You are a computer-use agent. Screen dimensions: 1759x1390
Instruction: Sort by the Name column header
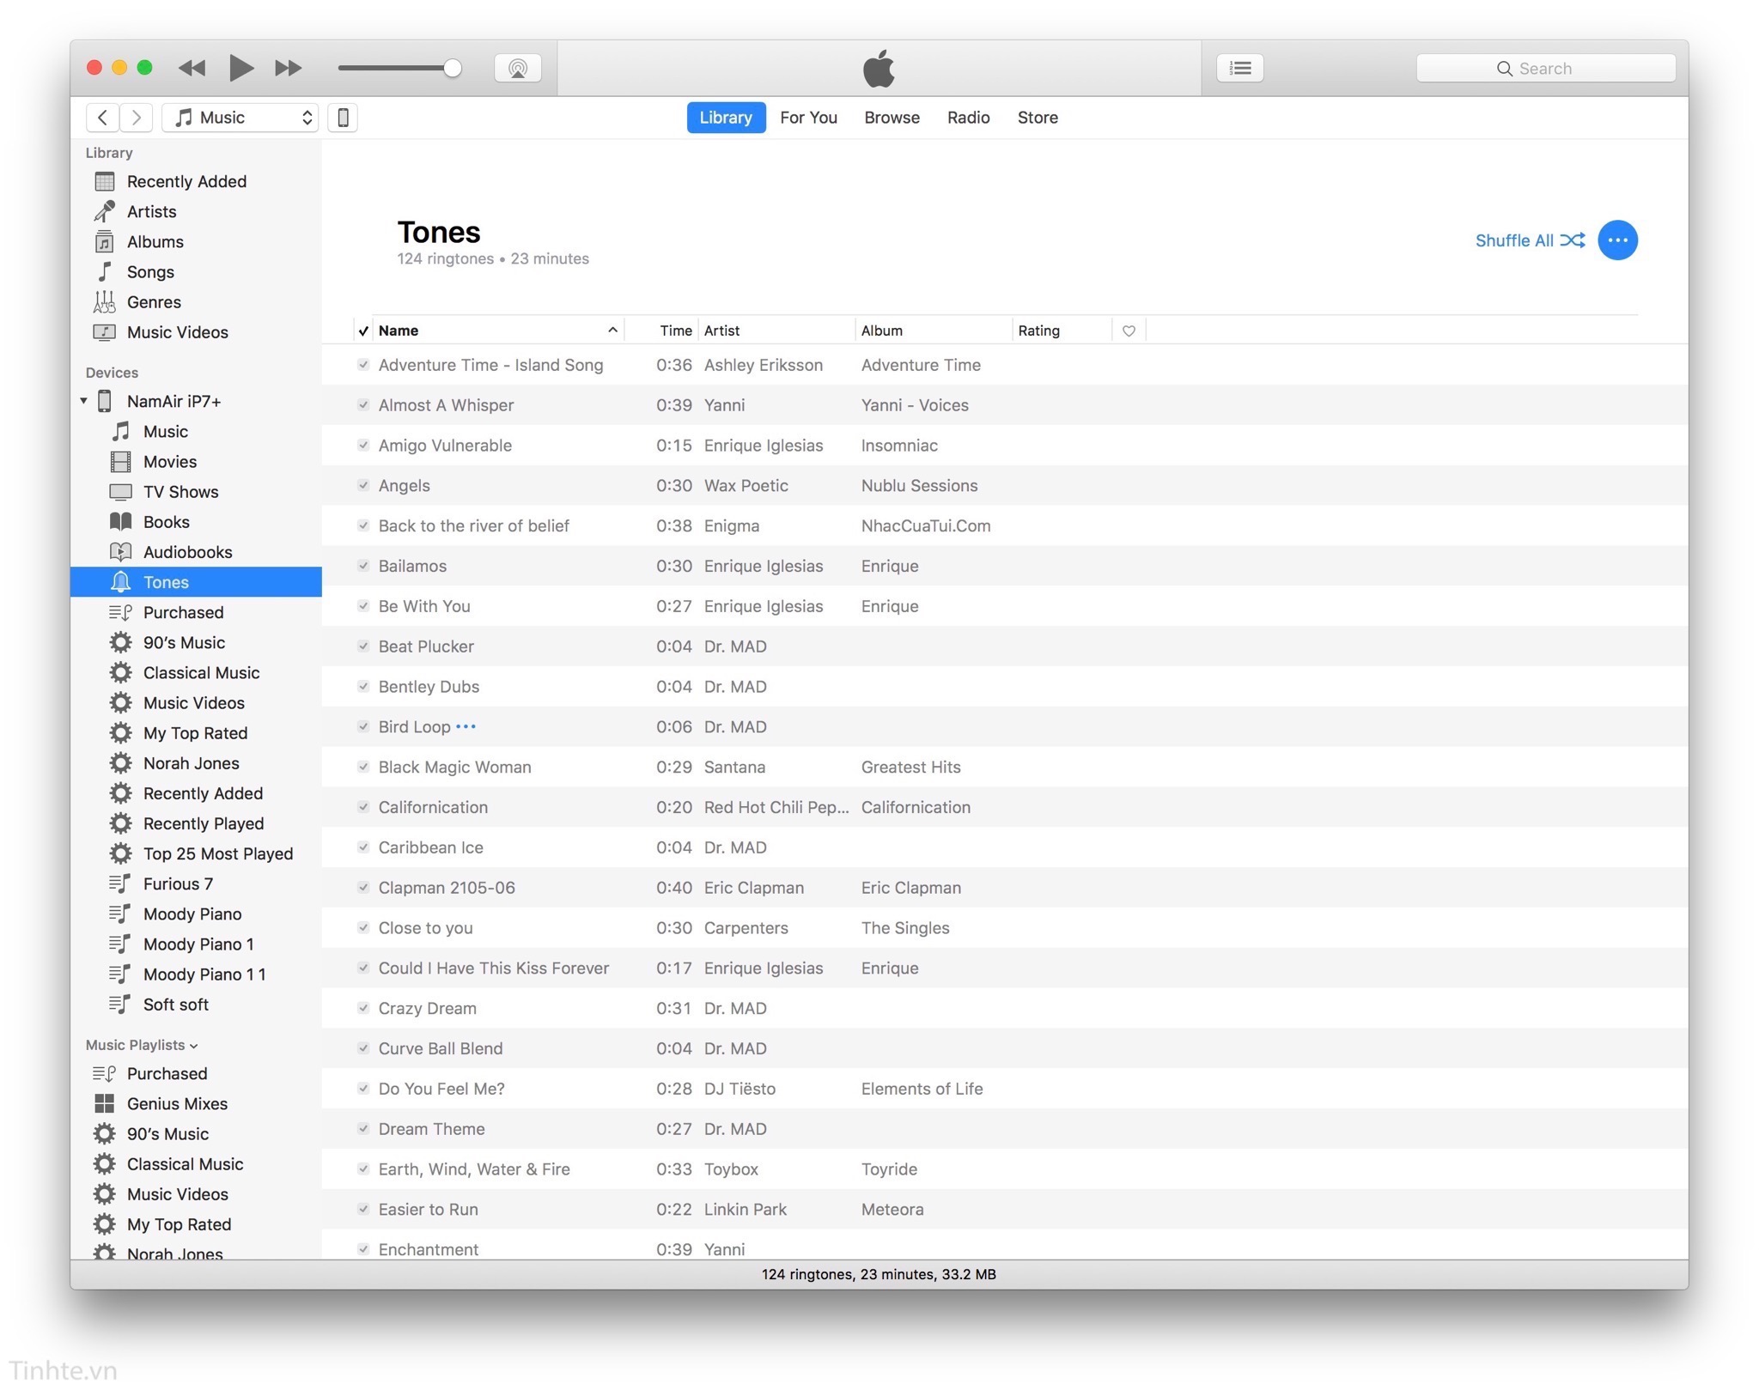[x=498, y=331]
